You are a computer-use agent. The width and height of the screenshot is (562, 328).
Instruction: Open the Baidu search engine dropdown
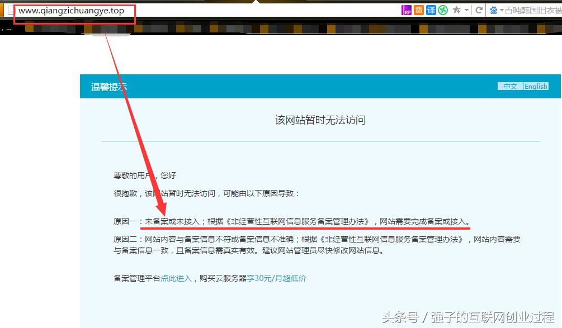(501, 9)
